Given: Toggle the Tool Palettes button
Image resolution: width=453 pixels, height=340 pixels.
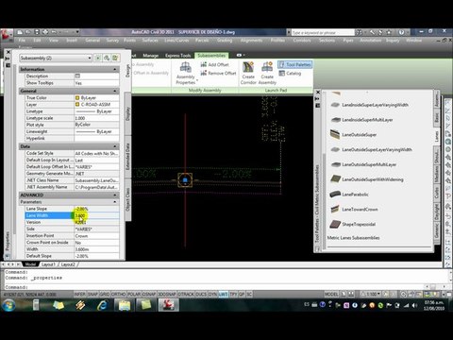Looking at the screenshot, I should click(x=294, y=64).
